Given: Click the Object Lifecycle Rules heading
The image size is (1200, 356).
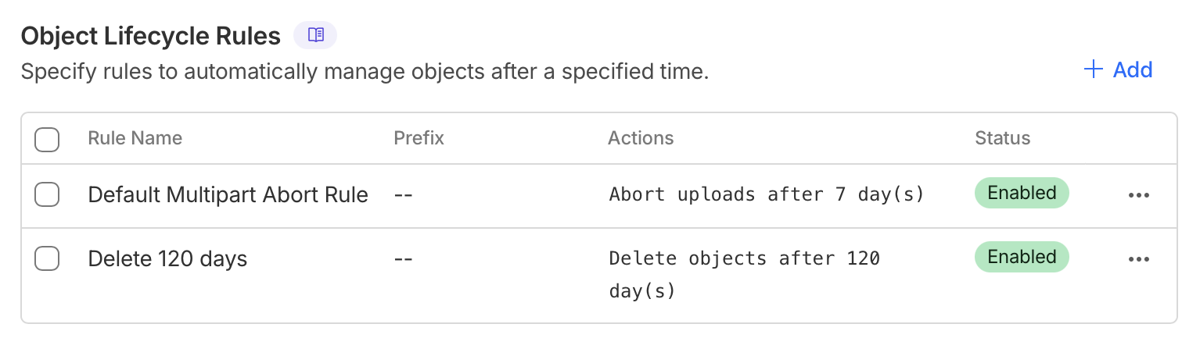Looking at the screenshot, I should (x=150, y=36).
